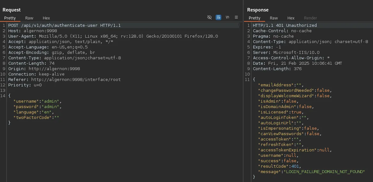Click the Content-Length header in Response
Image resolution: width=373 pixels, height=182 pixels.
(277, 69)
